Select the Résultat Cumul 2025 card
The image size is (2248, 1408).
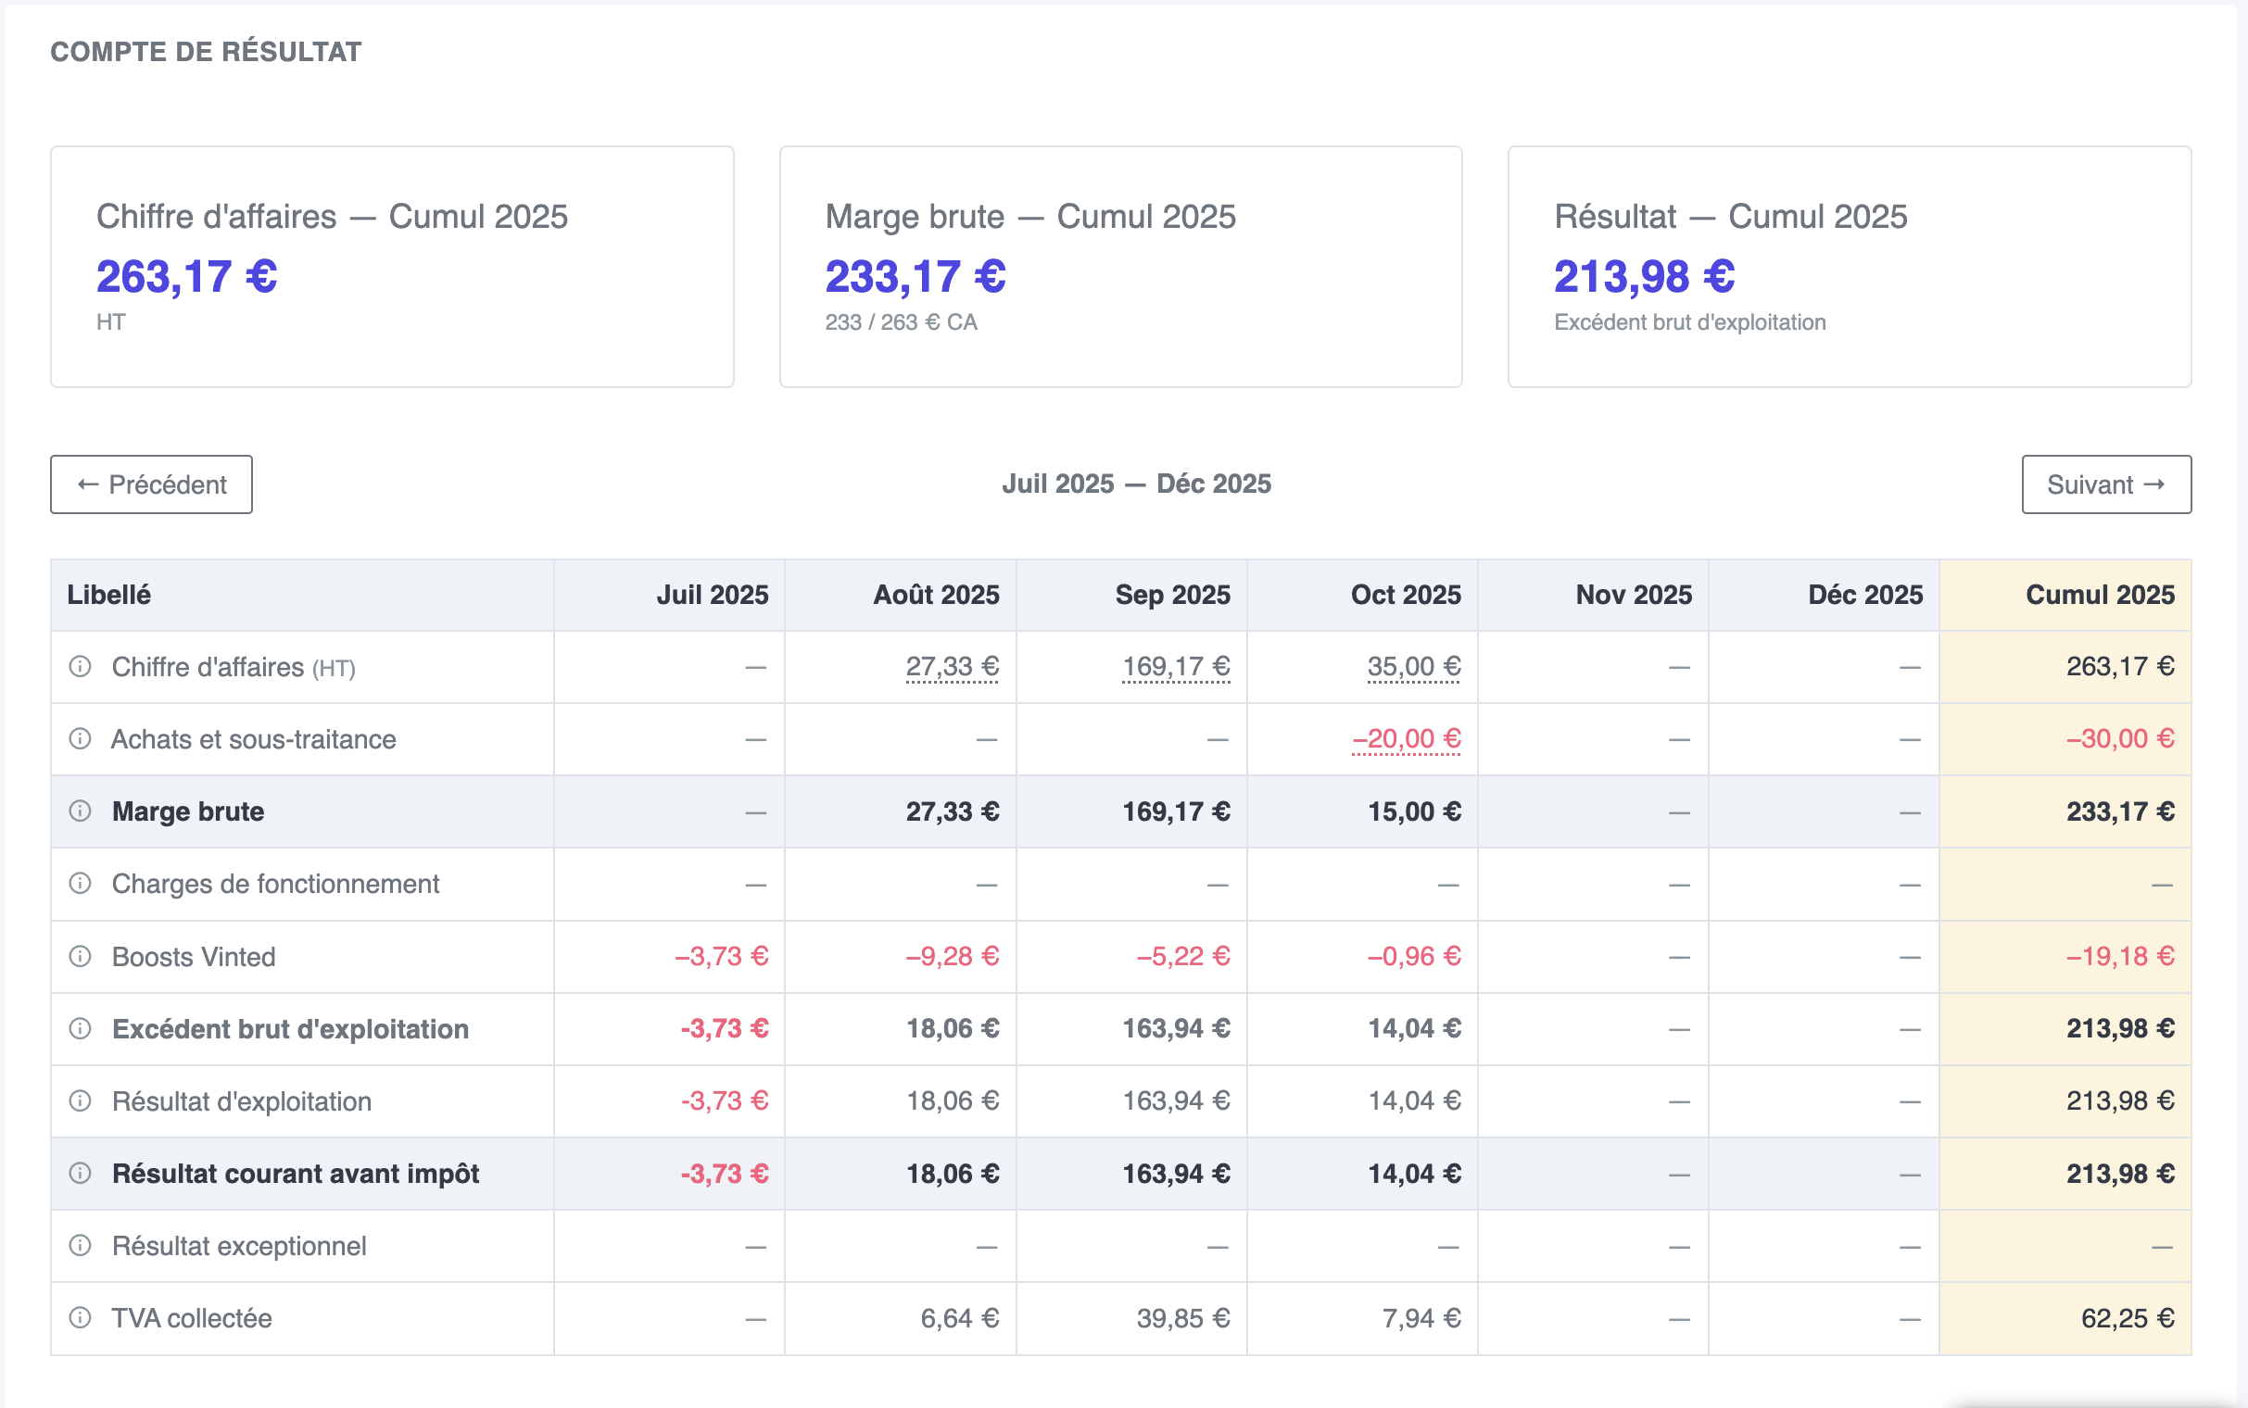coord(1849,267)
